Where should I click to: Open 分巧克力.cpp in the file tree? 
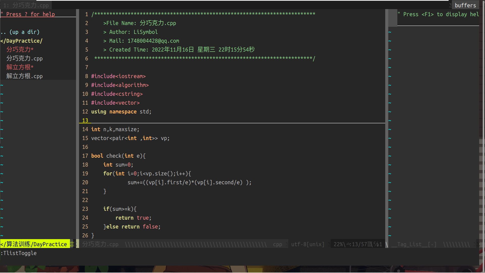coord(25,58)
